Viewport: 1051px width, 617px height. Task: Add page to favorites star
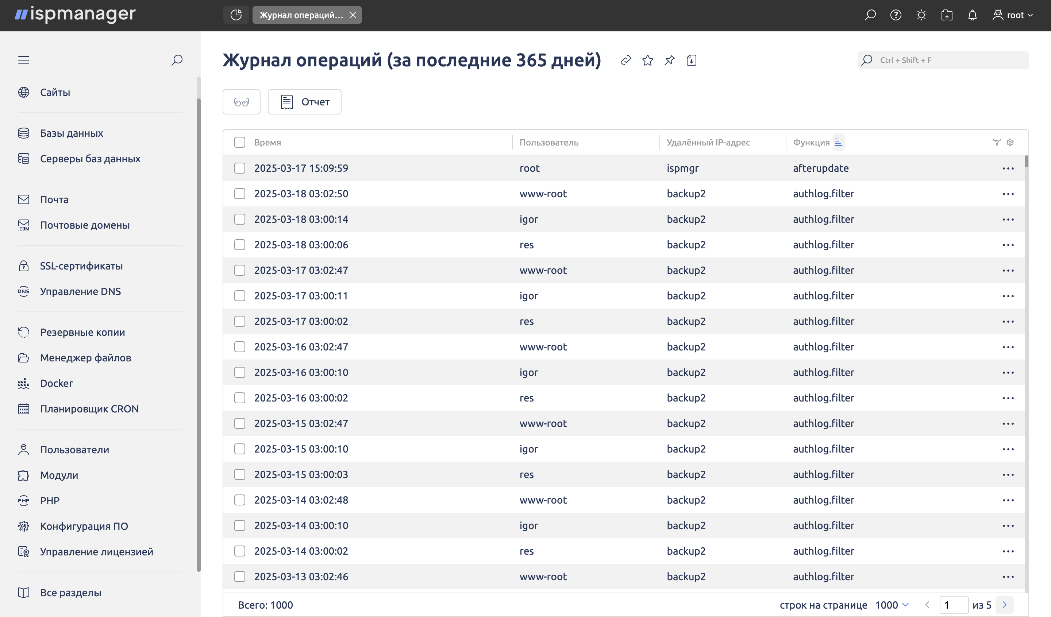click(648, 60)
